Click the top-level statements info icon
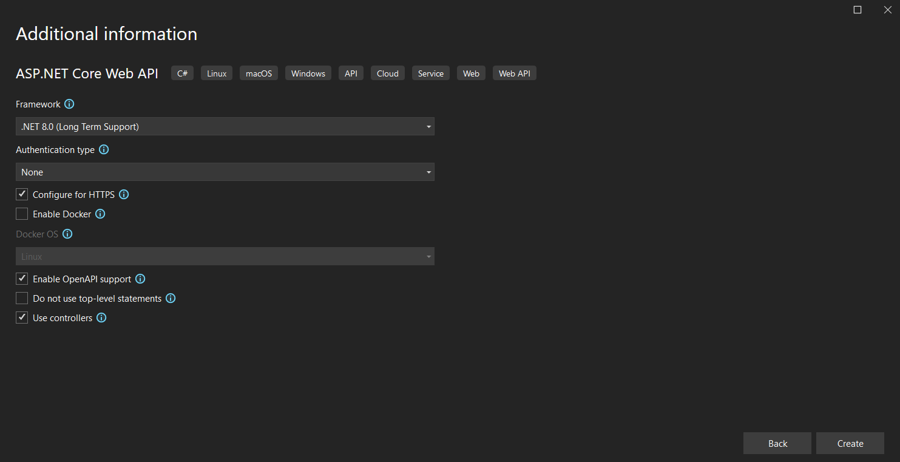Image resolution: width=900 pixels, height=462 pixels. click(x=171, y=299)
